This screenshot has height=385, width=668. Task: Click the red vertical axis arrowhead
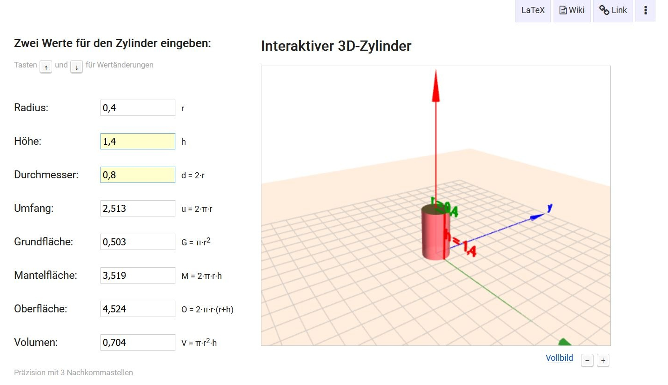click(x=435, y=85)
